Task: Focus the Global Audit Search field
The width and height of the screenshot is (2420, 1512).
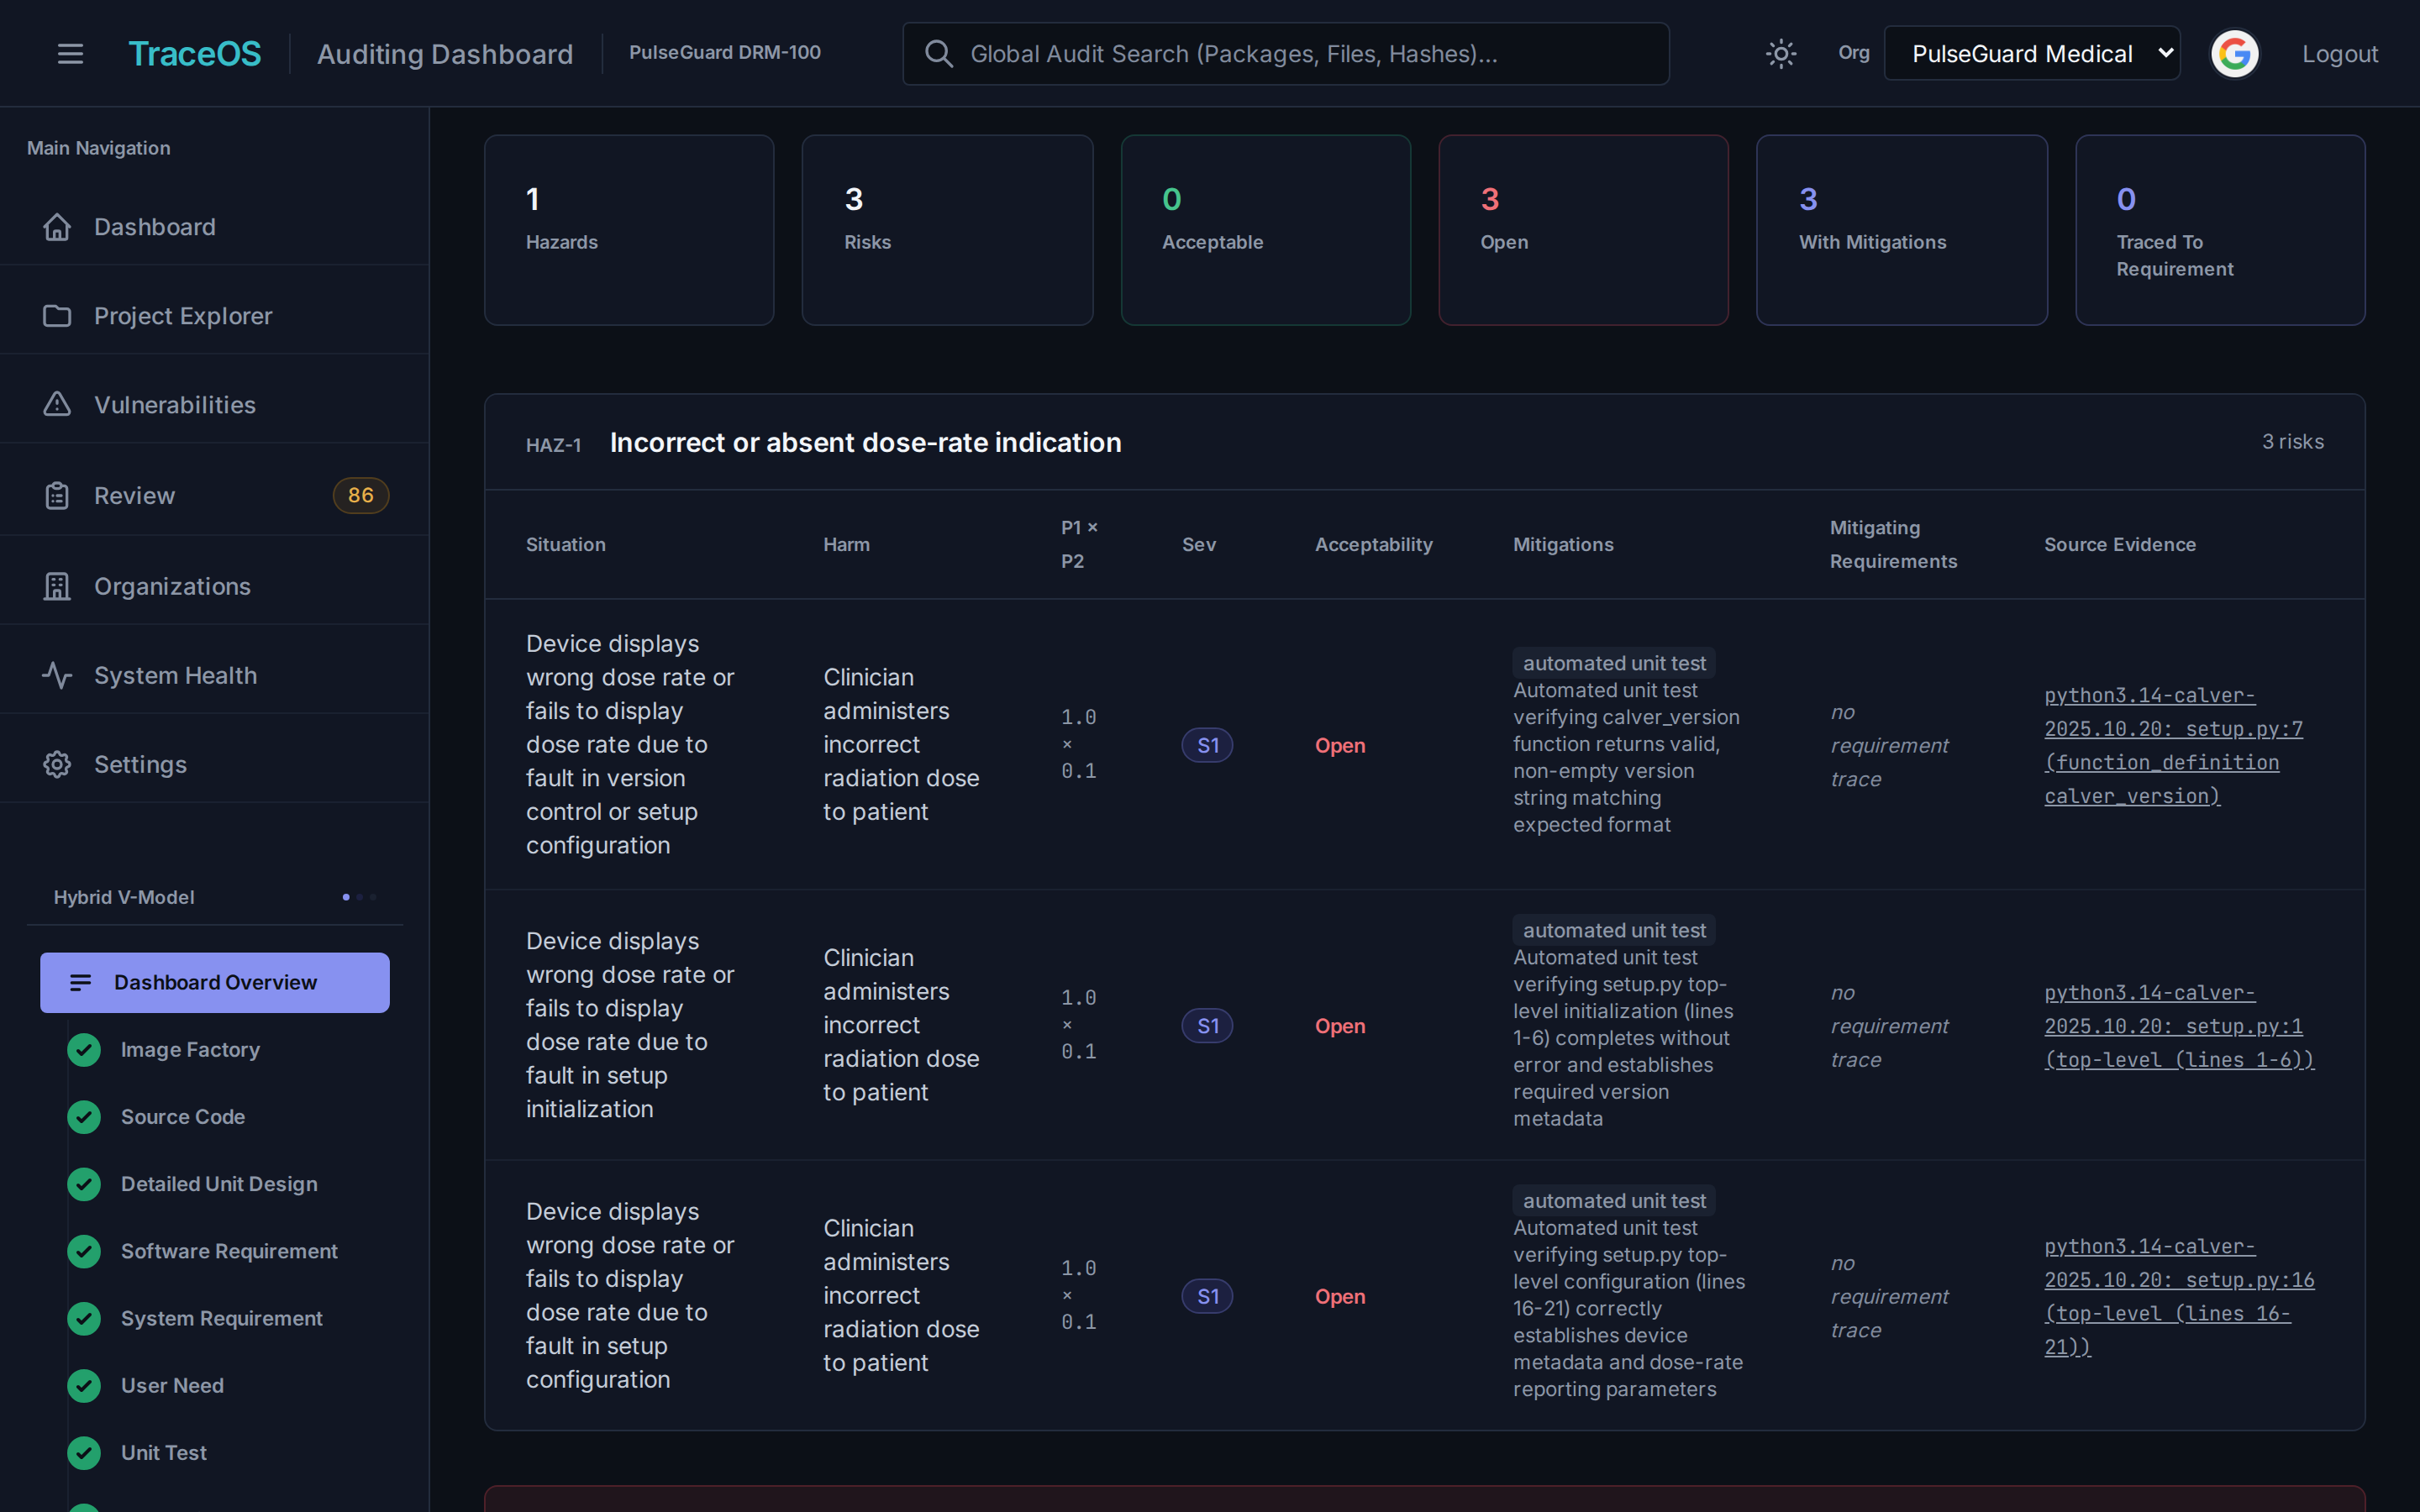Action: [x=1285, y=54]
